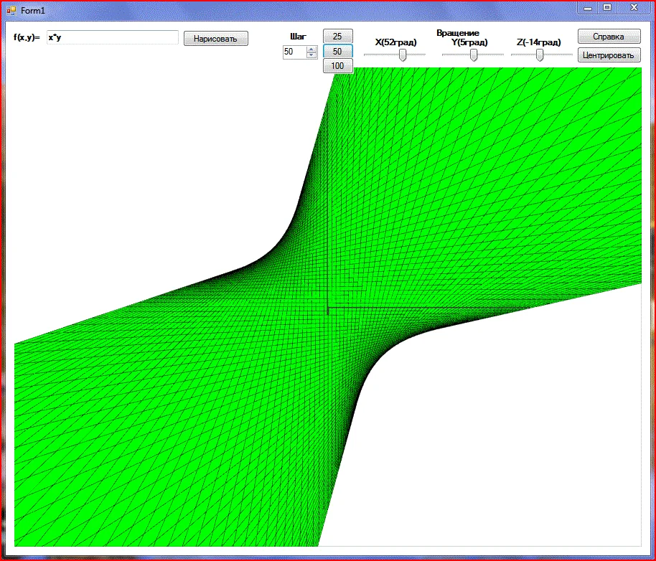The height and width of the screenshot is (561, 656).
Task: Click the Шаг numeric field showing 50
Action: tap(294, 52)
